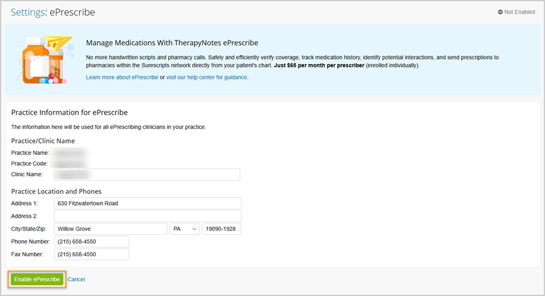Open Learn more about ePrescribe link

[122, 78]
